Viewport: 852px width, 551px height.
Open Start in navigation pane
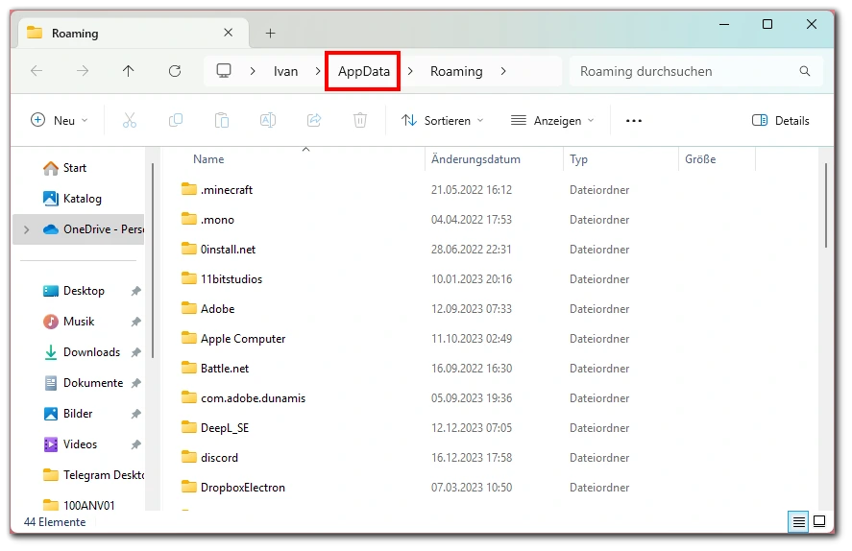[74, 168]
